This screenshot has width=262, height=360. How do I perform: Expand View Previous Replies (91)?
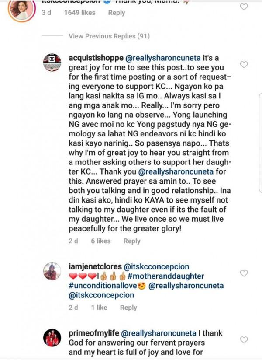point(109,36)
